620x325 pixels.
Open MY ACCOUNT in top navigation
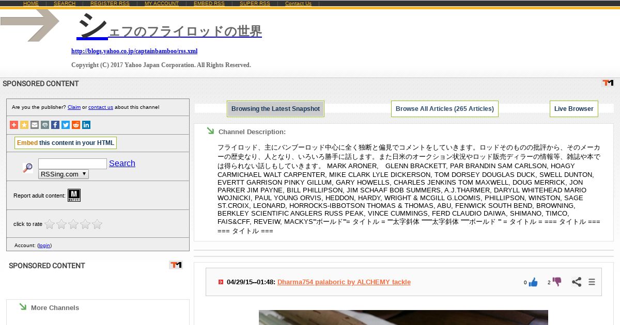tap(162, 4)
